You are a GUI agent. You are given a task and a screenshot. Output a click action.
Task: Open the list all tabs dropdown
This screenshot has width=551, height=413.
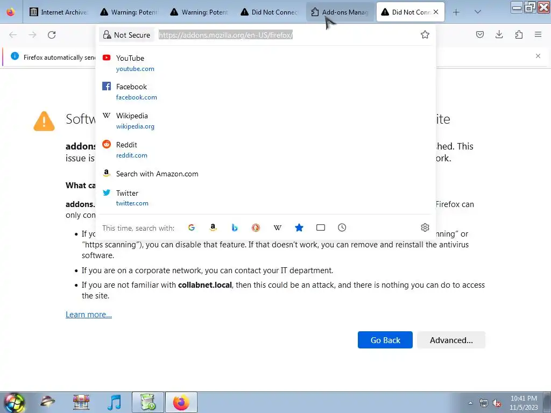coord(478,12)
